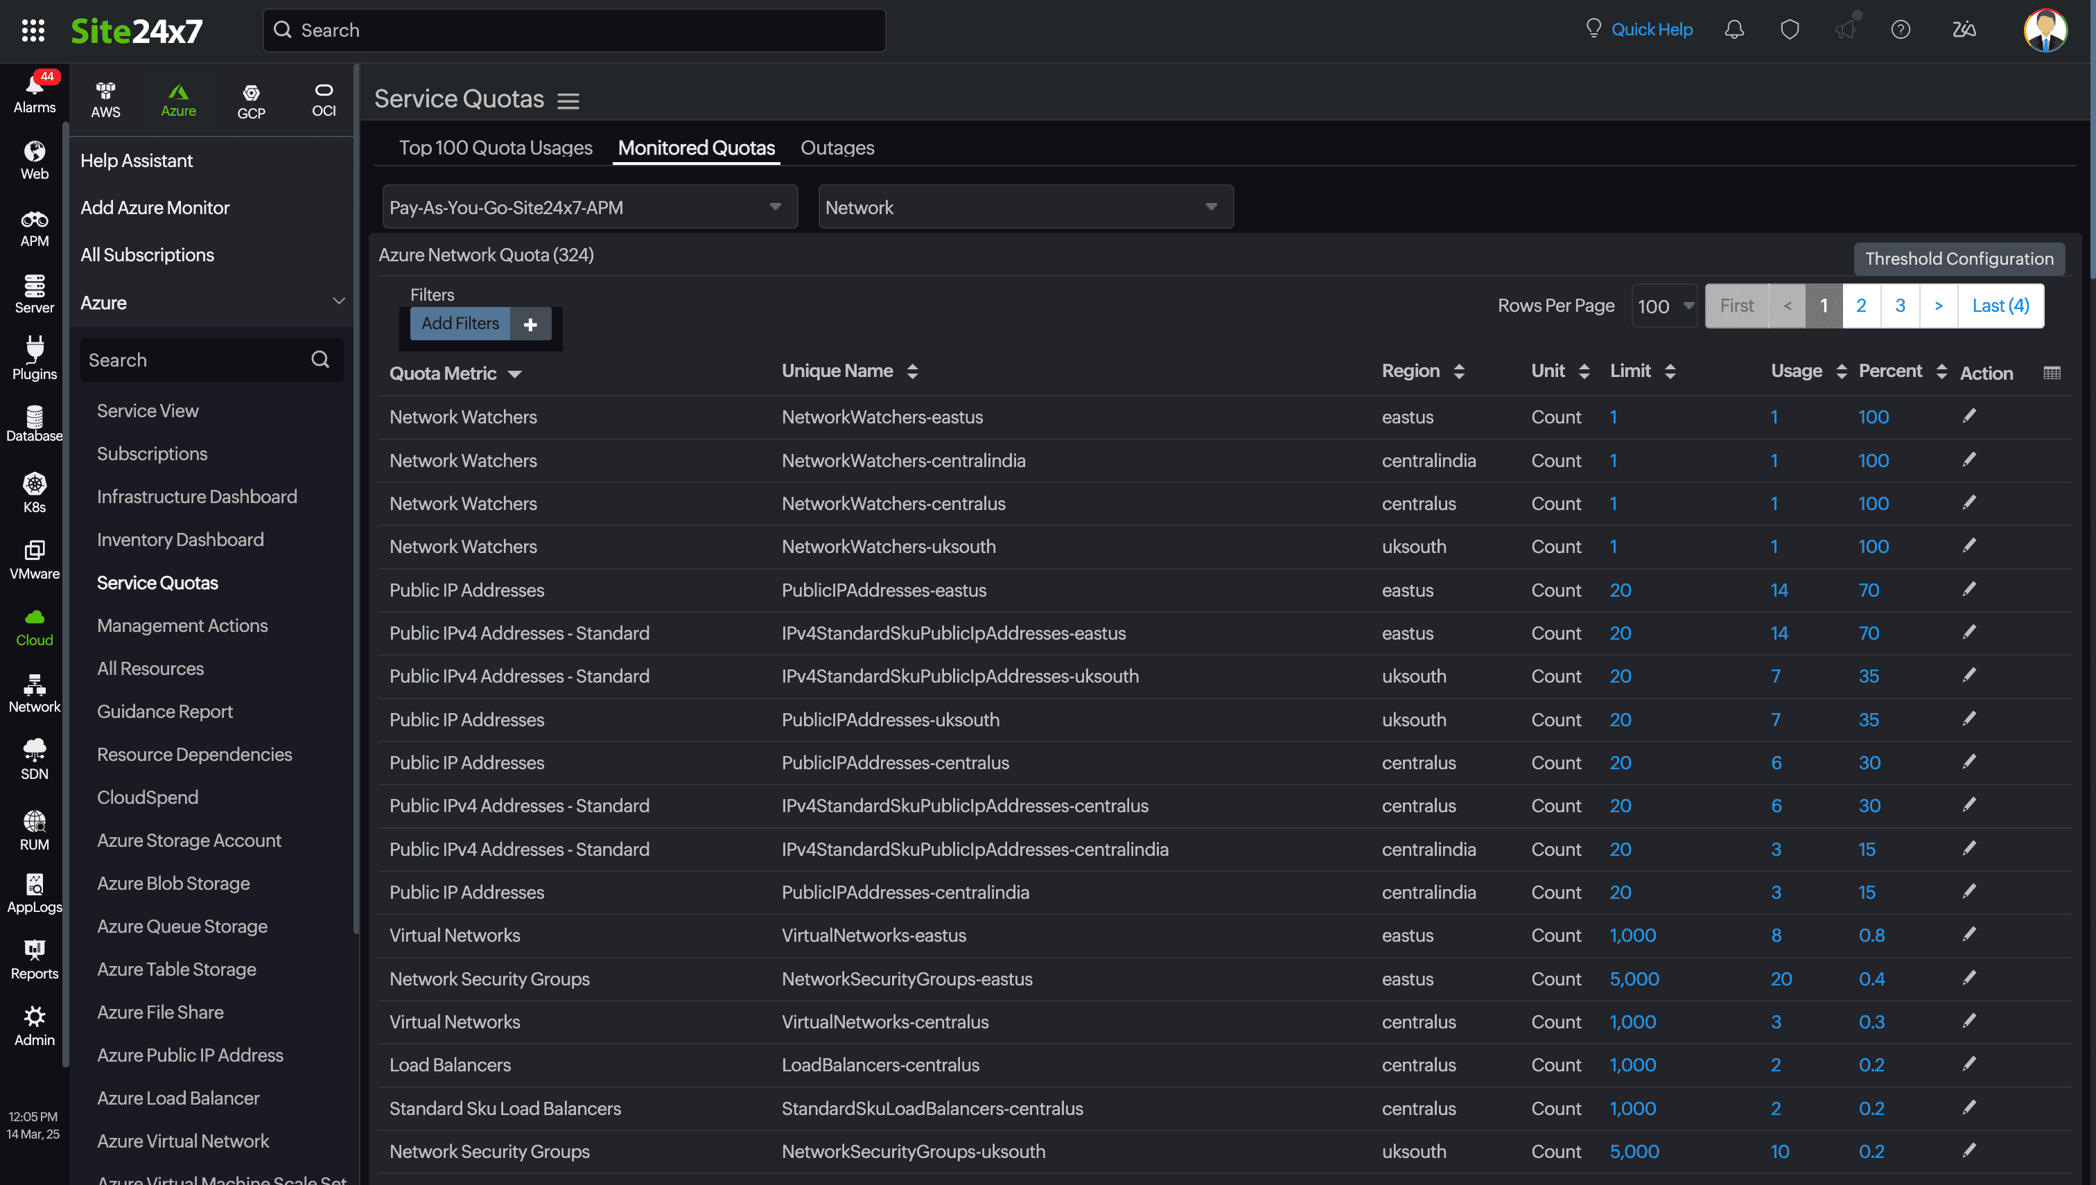The width and height of the screenshot is (2096, 1185).
Task: Open the app launcher grid icon
Action: [33, 30]
